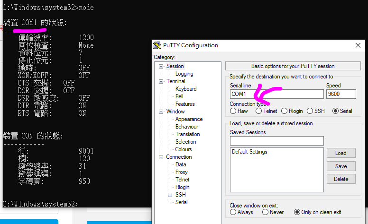Image resolution: width=368 pixels, height=224 pixels.
Task: Close the PuTTY Configuration dialog
Action: coord(358,45)
